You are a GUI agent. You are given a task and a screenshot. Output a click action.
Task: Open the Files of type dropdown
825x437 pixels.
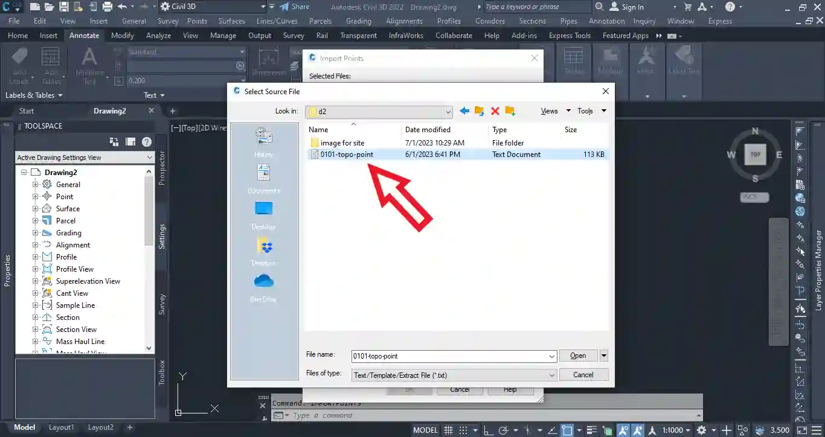pyautogui.click(x=551, y=375)
